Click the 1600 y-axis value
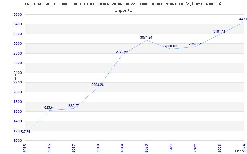Image resolution: width=247 pixels, height=154 pixels. click(18, 111)
